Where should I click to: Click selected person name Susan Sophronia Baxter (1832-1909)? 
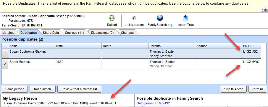coord(56,16)
